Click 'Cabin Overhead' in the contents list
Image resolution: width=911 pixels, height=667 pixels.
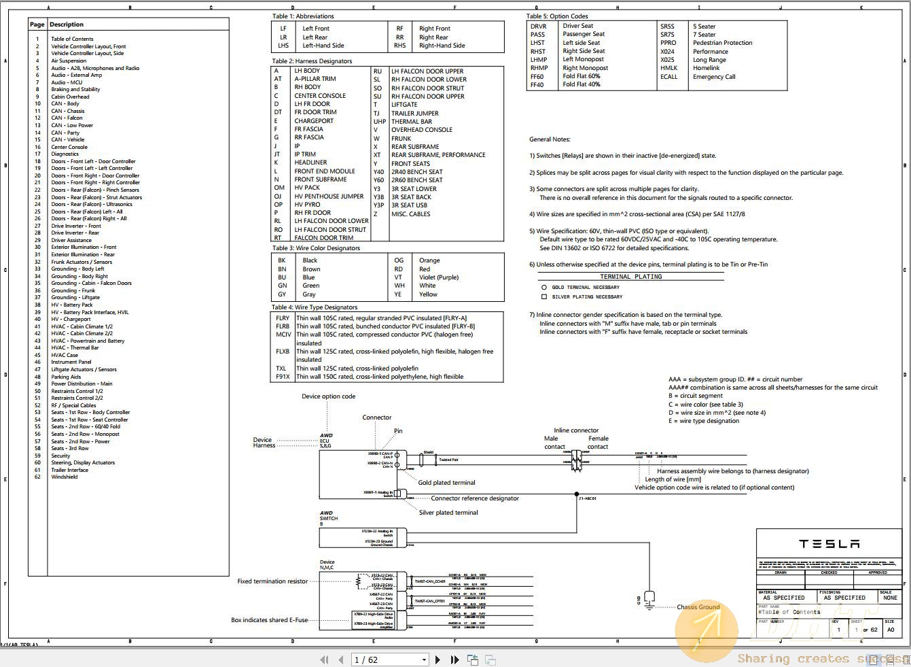coord(70,97)
